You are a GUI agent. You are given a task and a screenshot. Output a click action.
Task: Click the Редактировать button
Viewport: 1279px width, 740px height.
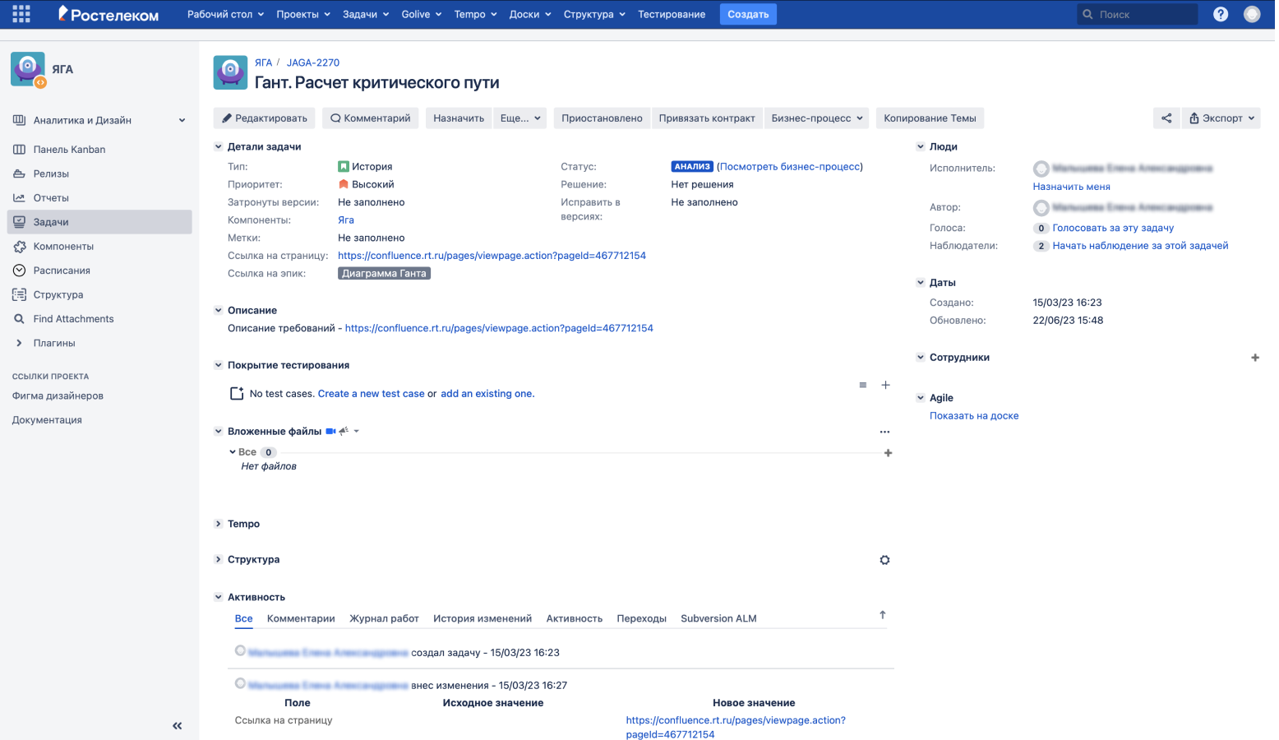[x=264, y=118]
